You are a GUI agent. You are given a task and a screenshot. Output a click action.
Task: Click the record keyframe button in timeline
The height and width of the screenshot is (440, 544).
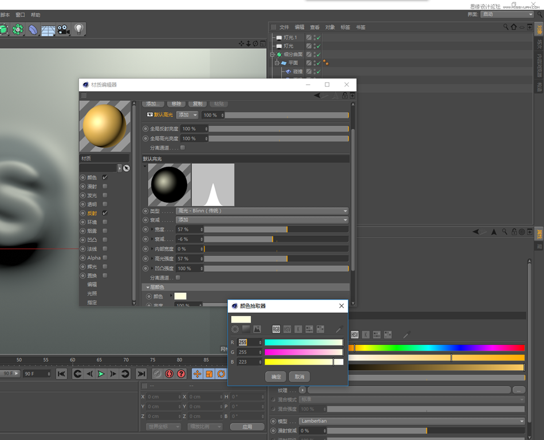click(x=169, y=374)
